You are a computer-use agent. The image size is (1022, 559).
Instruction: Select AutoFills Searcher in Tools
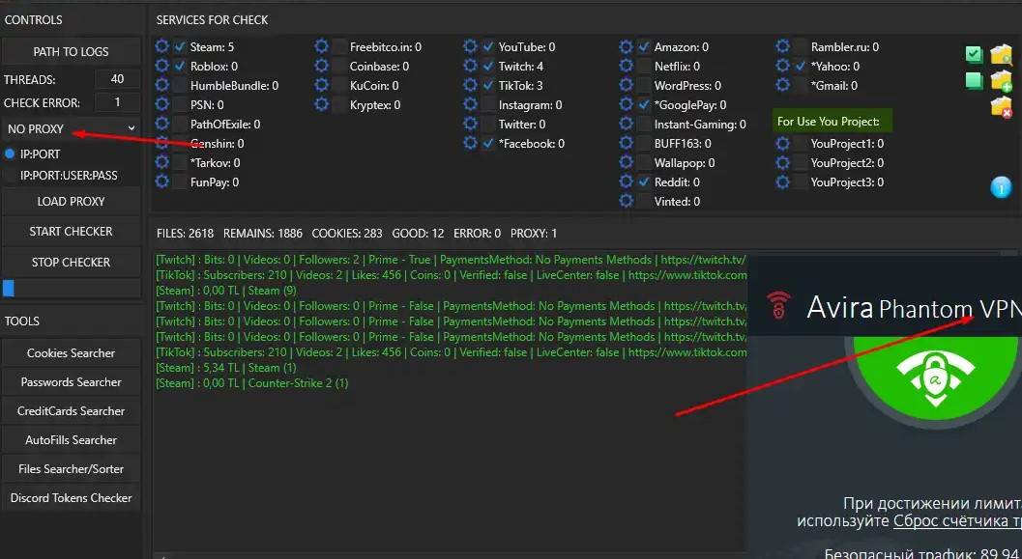[72, 440]
